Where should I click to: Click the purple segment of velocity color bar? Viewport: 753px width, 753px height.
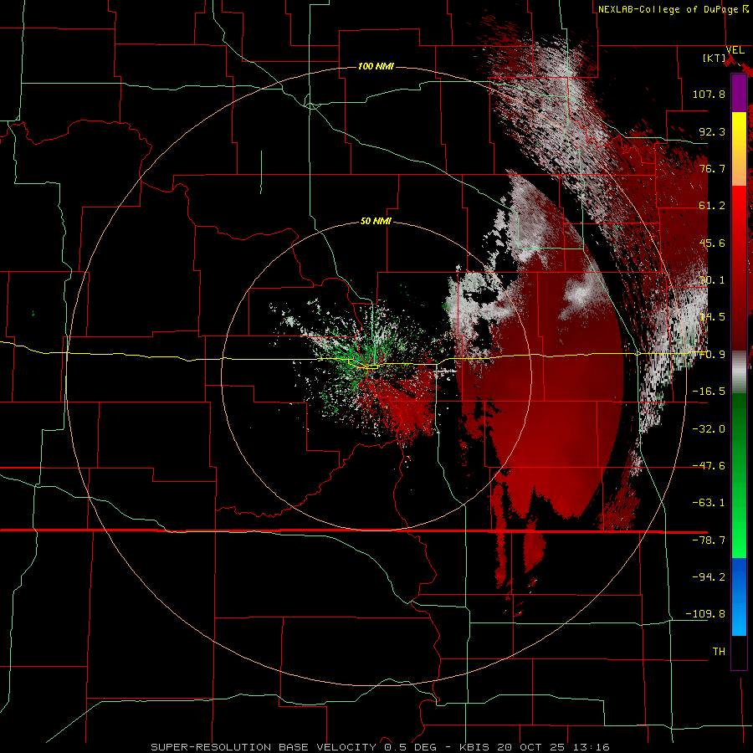coord(739,94)
